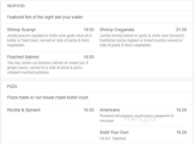Open the Americano pizza item
This screenshot has height=144, width=194.
coord(110,110)
